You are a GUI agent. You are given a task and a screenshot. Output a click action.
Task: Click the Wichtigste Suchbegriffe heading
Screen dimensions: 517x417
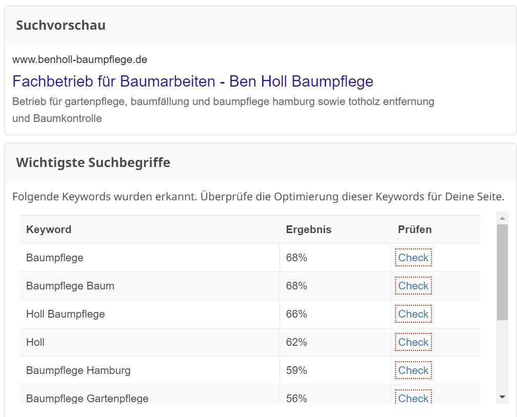coord(93,162)
